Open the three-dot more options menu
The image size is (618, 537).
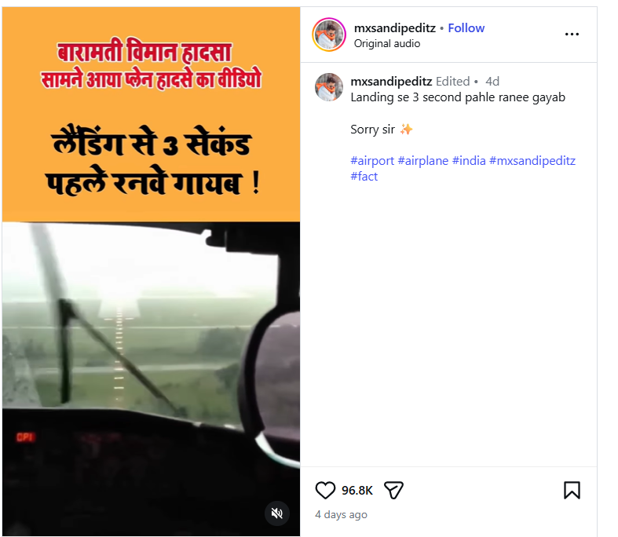[x=572, y=35]
